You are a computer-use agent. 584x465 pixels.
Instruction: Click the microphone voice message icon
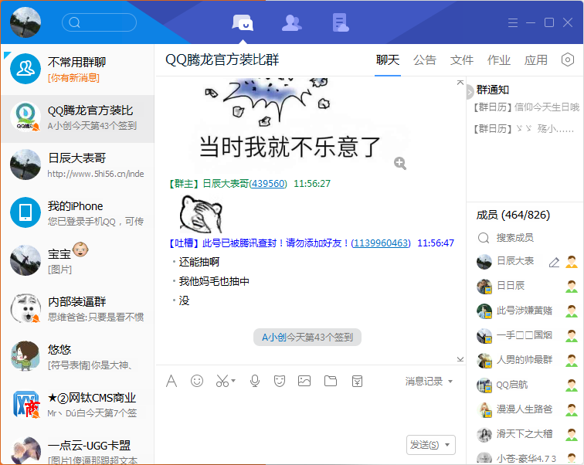click(x=254, y=381)
